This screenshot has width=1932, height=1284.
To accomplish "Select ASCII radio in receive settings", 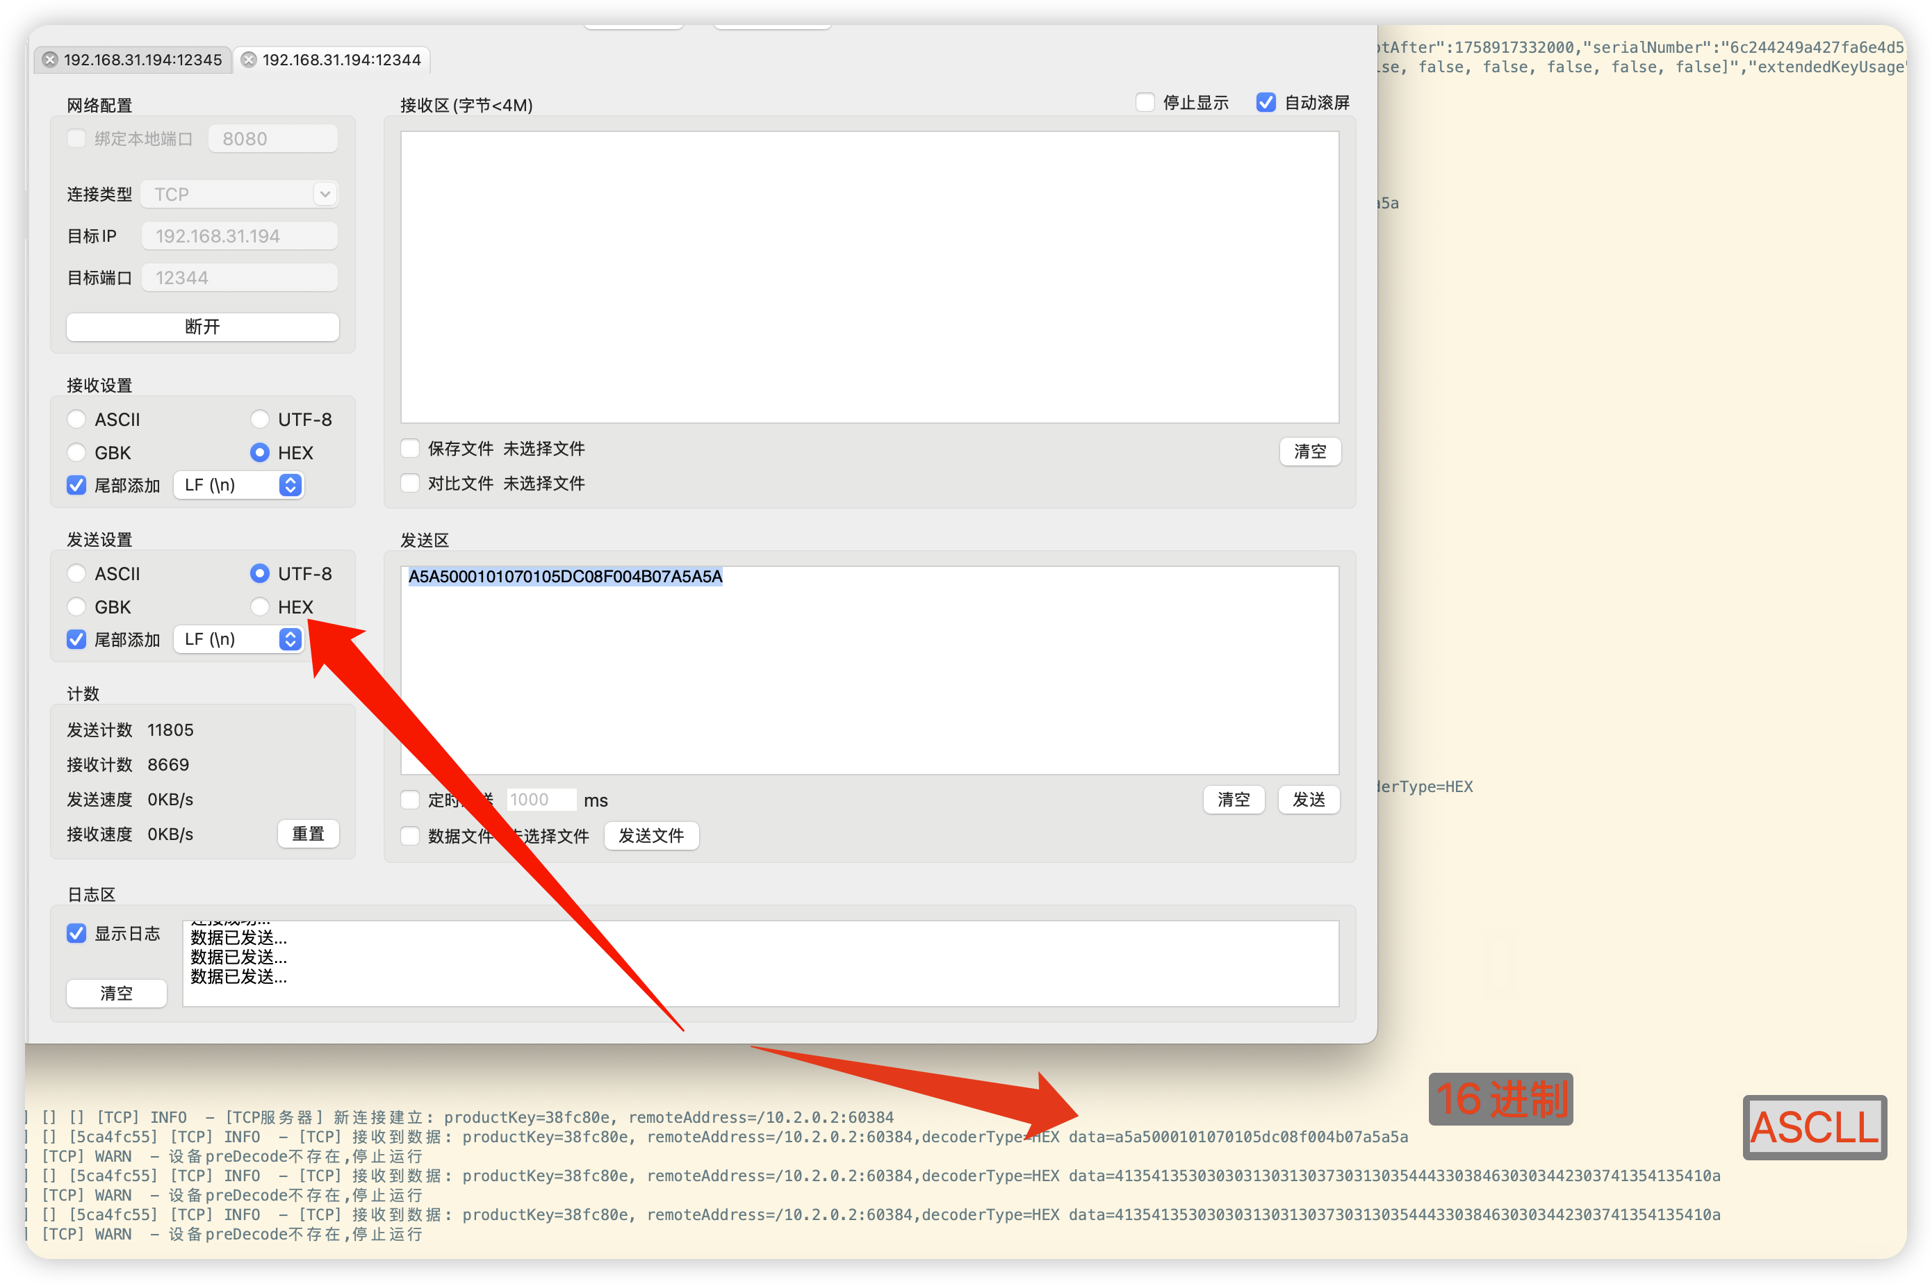I will coord(77,419).
